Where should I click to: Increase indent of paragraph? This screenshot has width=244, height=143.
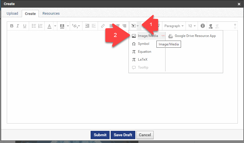[x=87, y=26]
